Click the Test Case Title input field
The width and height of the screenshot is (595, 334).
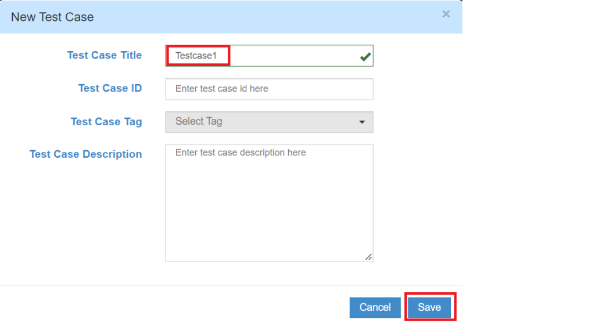tap(291, 56)
